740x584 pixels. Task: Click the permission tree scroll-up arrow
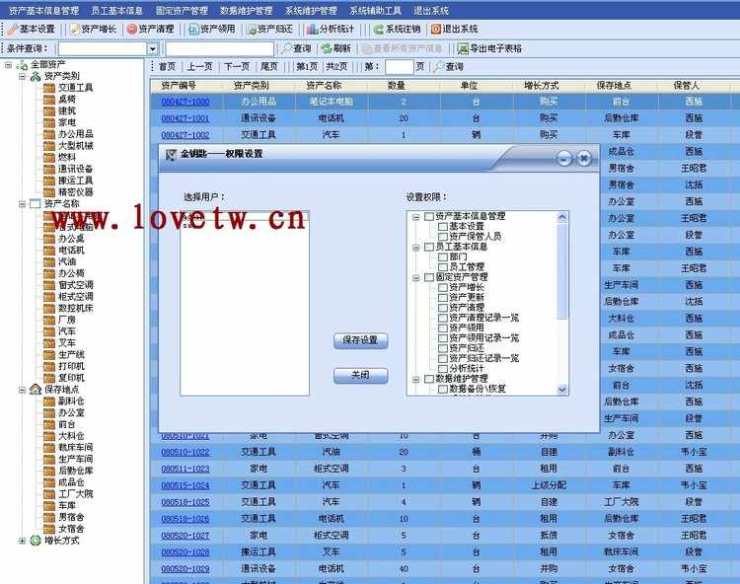tap(562, 217)
